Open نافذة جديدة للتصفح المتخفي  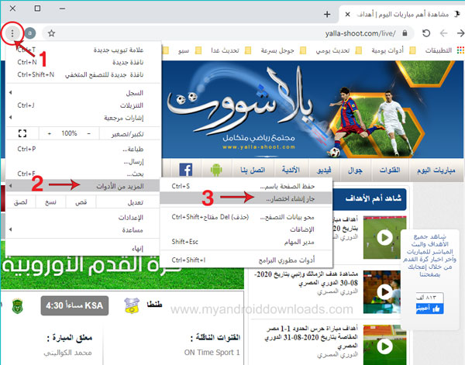tap(84, 74)
